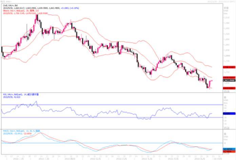Select the RSI upper overbought horizontal line
This screenshot has height=160, width=236.
pos(102,105)
